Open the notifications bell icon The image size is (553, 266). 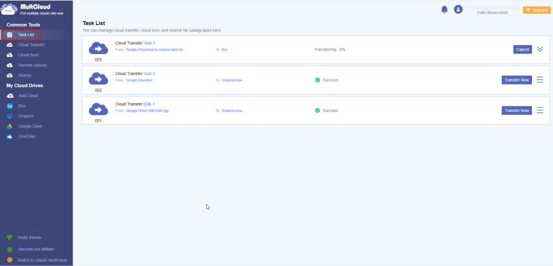(445, 10)
